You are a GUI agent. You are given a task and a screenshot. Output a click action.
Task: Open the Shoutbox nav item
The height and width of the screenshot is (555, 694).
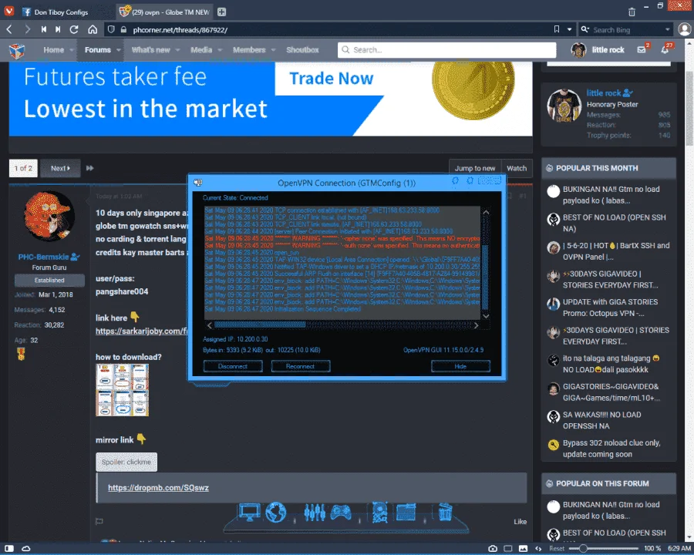point(302,50)
